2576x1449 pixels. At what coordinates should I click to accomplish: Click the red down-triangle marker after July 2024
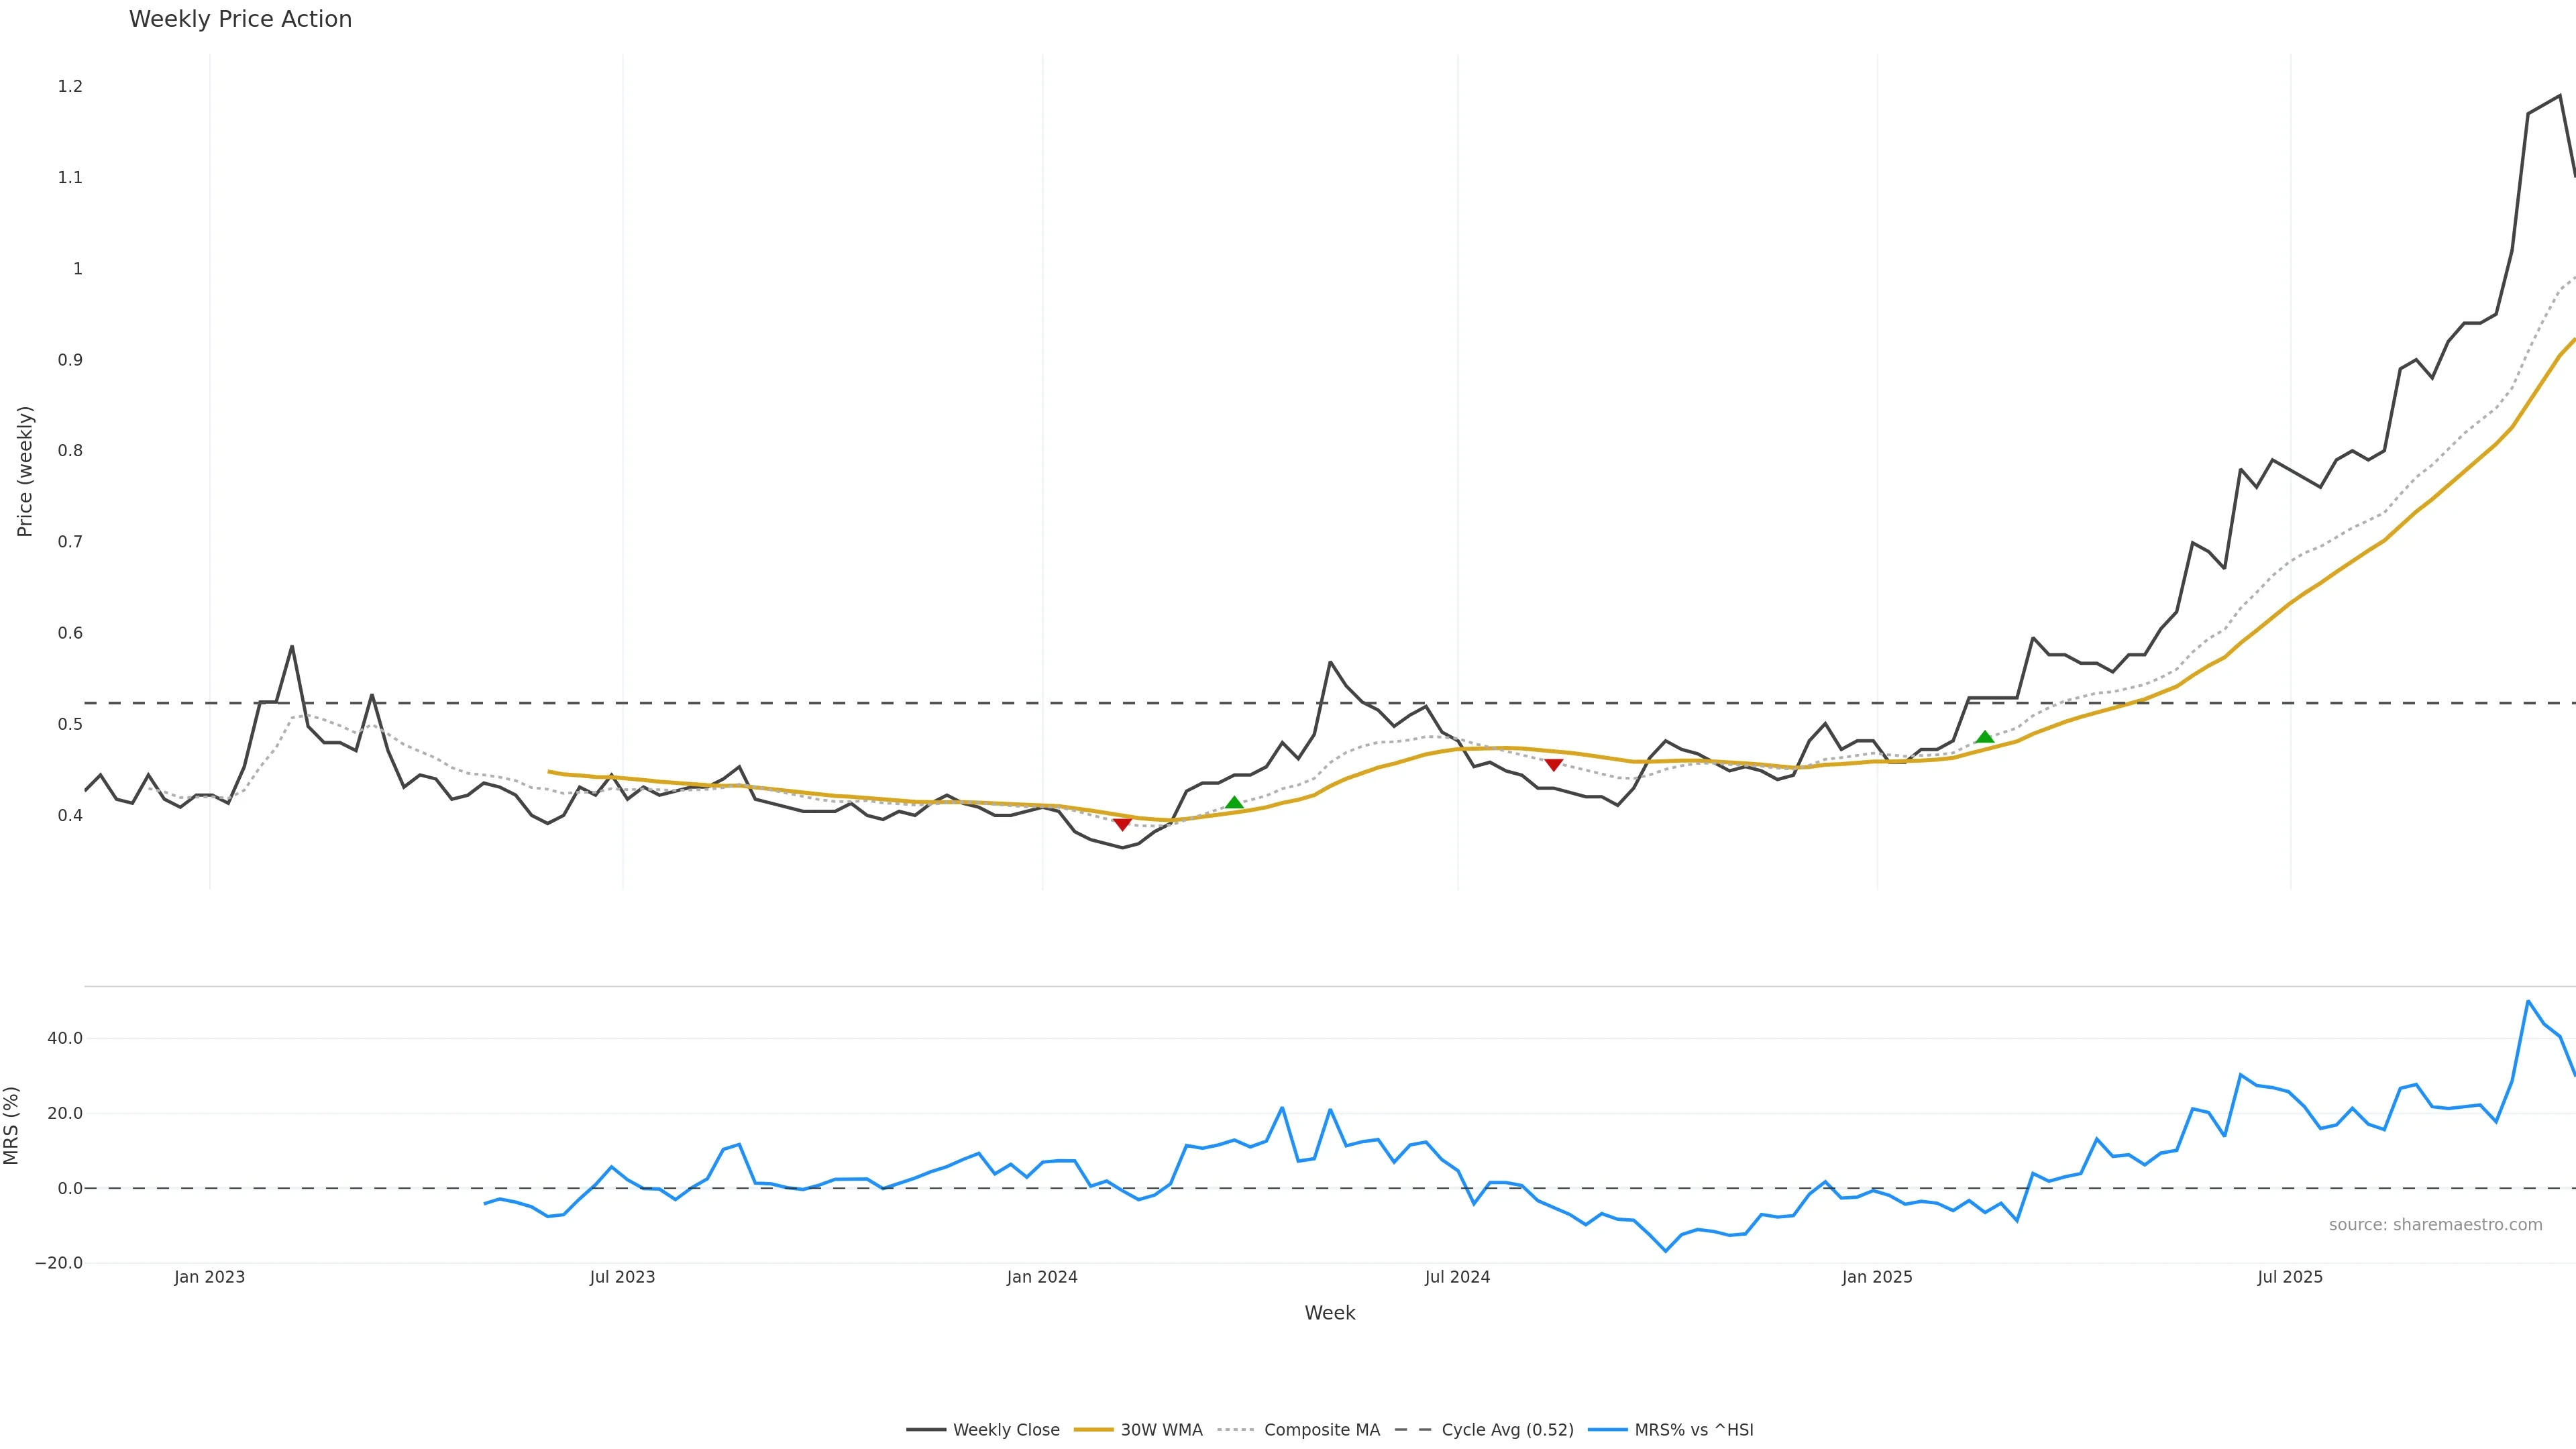coord(1553,765)
